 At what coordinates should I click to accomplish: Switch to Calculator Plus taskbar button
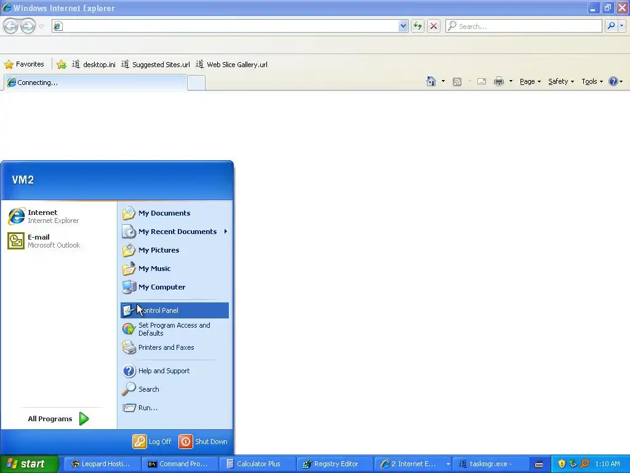point(258,464)
